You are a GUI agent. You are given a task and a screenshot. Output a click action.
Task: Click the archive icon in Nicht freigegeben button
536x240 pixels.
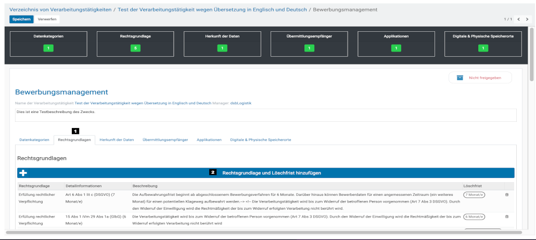coord(460,78)
